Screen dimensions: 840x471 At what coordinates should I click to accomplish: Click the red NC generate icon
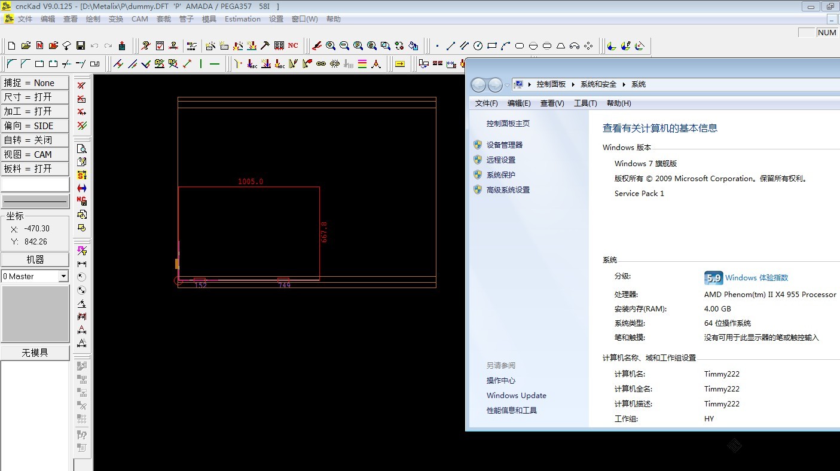293,45
